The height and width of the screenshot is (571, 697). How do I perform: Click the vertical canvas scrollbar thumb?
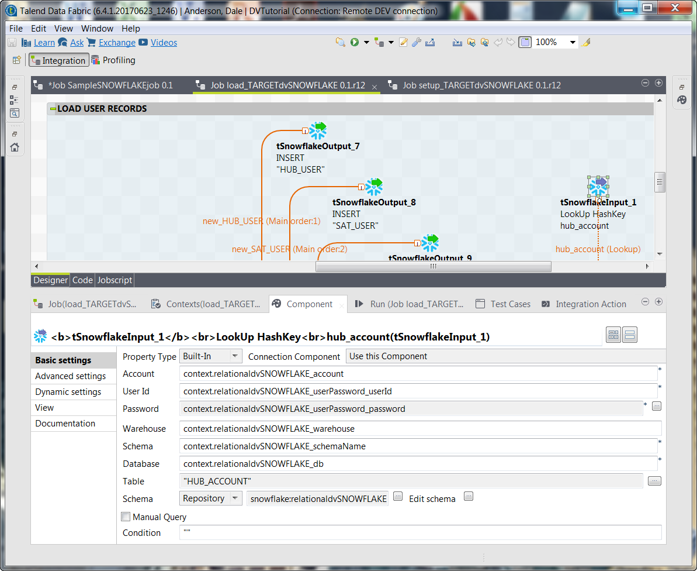[660, 181]
